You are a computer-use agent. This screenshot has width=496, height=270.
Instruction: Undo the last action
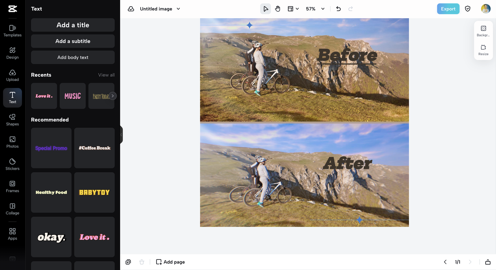(x=338, y=9)
